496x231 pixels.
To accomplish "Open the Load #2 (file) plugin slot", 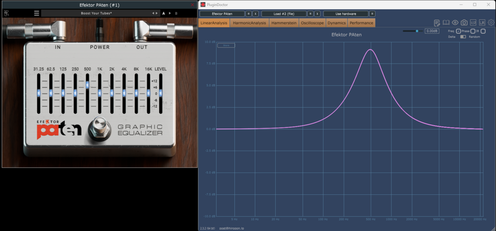I will (x=284, y=14).
